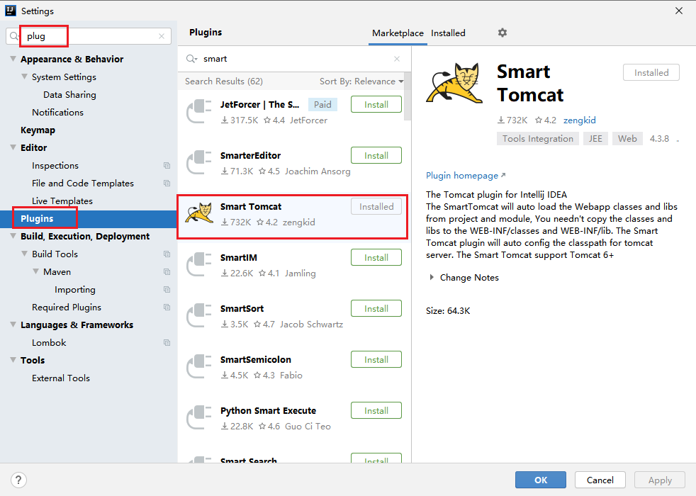The image size is (696, 496).
Task: Focus the settings search field containing 'plug'
Action: coord(89,36)
